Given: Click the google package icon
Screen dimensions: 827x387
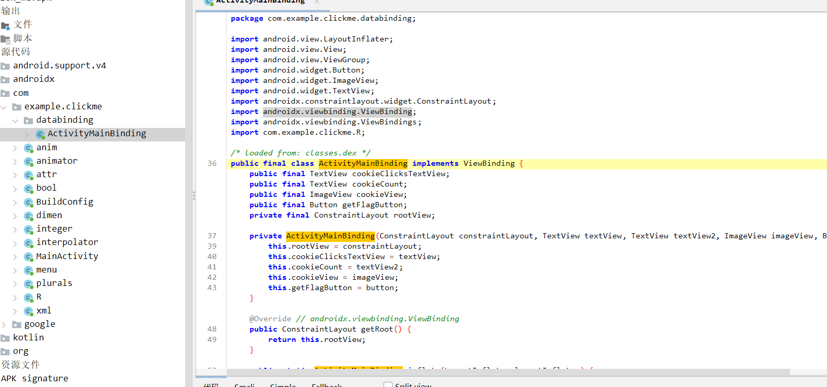Looking at the screenshot, I should click(x=17, y=324).
